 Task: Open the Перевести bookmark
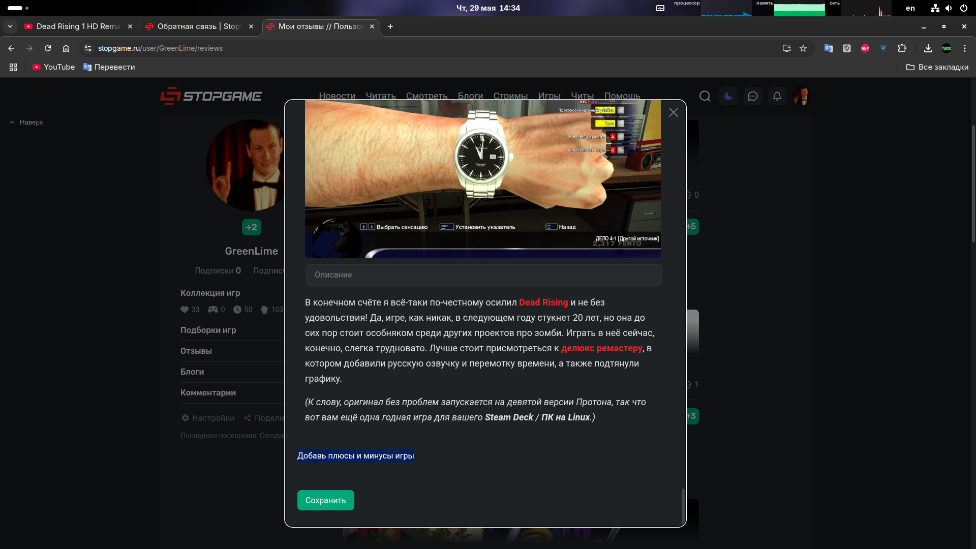pyautogui.click(x=109, y=67)
